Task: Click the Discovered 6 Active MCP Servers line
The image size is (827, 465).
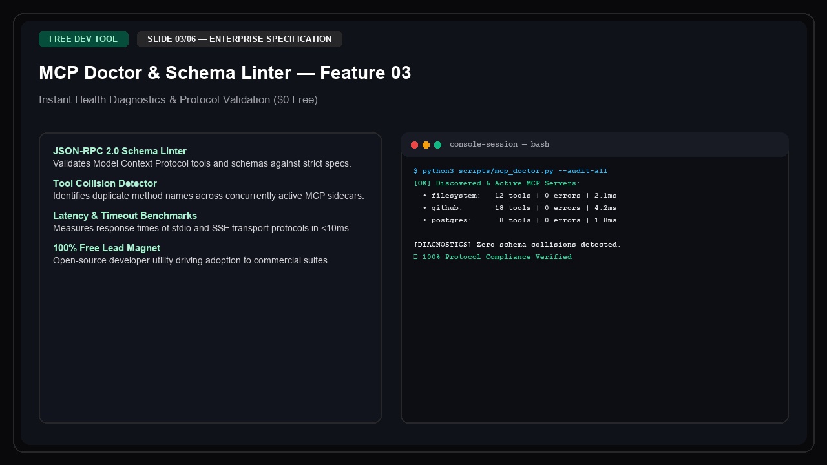Action: click(x=497, y=183)
